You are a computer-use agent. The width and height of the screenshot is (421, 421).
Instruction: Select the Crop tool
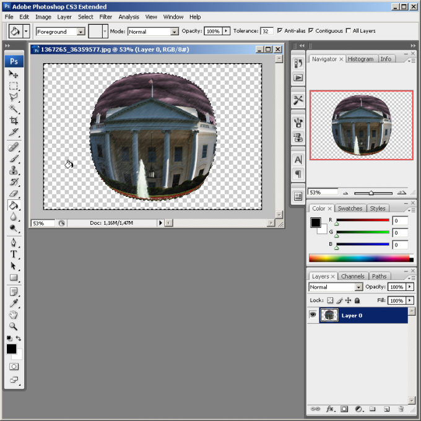(13, 121)
